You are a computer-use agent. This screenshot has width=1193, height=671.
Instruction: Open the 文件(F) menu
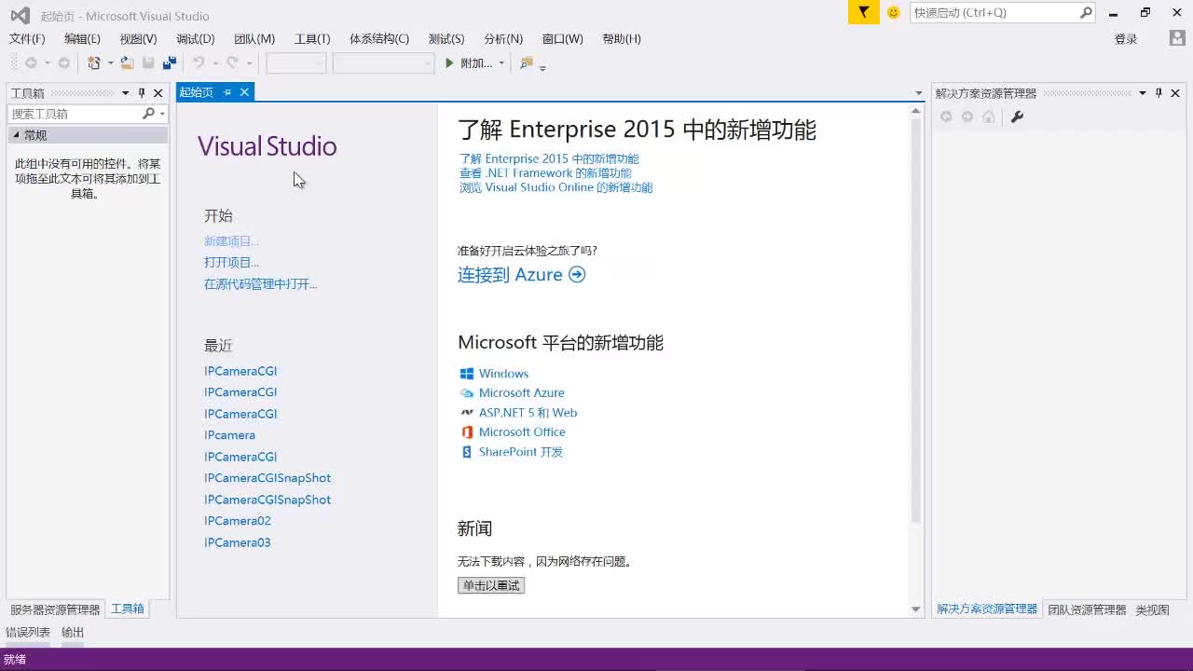point(27,38)
